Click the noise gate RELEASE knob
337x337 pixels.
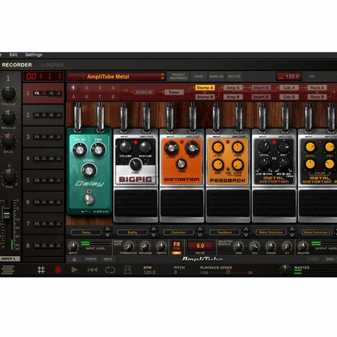(x=145, y=246)
